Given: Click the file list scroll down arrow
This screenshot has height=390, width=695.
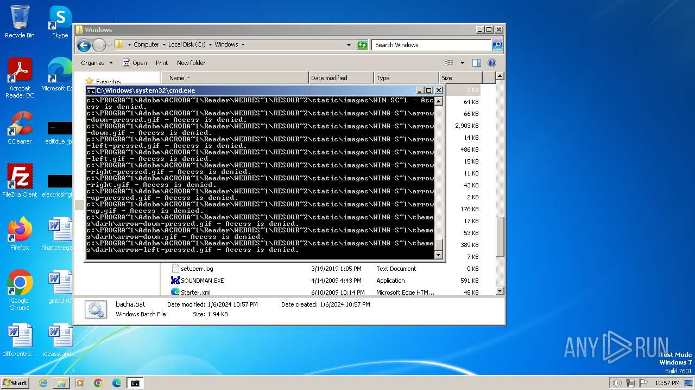Looking at the screenshot, I should click(x=500, y=291).
